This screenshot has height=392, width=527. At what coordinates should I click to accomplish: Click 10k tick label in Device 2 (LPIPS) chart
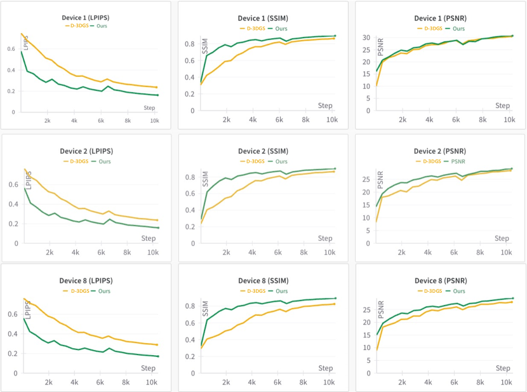(152, 252)
